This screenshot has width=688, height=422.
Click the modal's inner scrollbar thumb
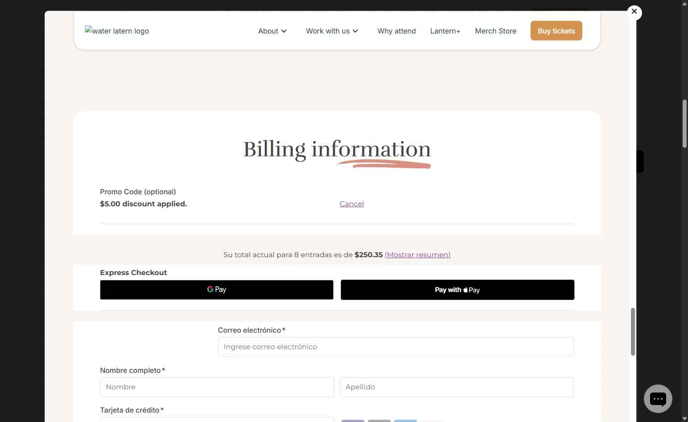[633, 332]
